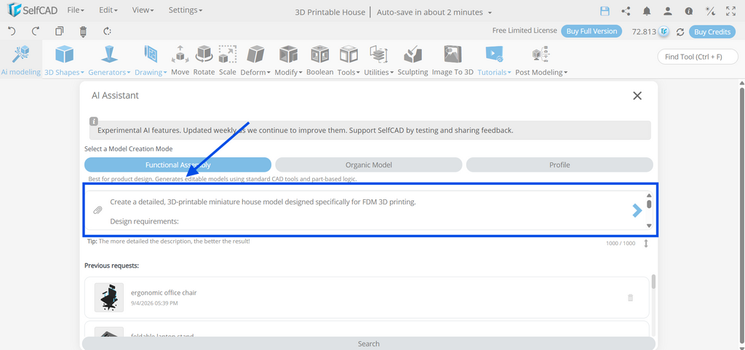This screenshot has height=350, width=745.
Task: Click the SelfCAD logo
Action: 32,10
